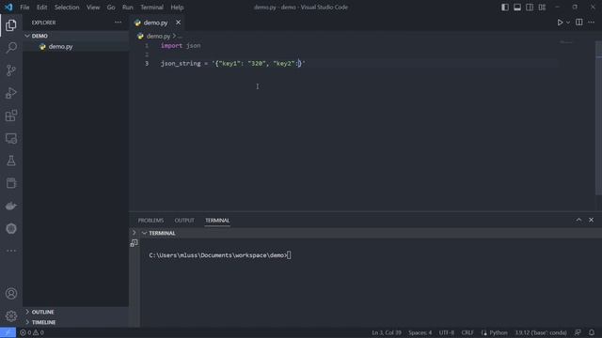Open remote window indicator in status bar

(8, 332)
